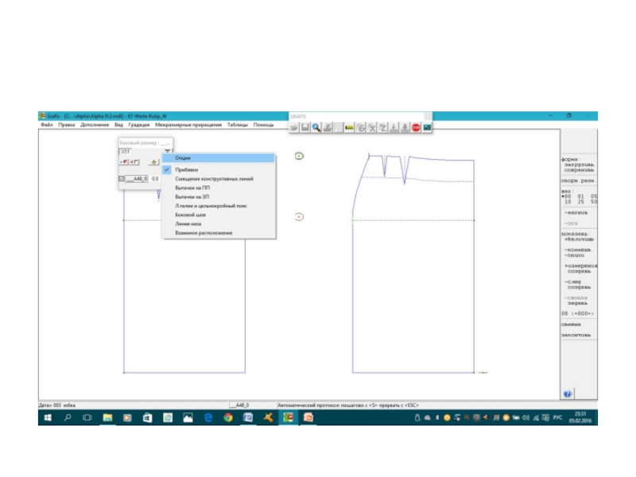This screenshot has width=636, height=477.
Task: Click the teal screen icon after the stop sign
Action: (x=427, y=127)
